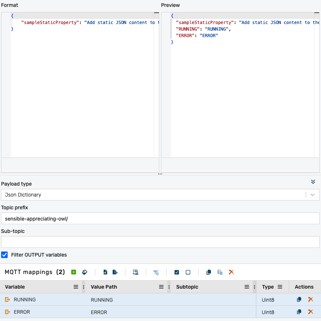Deselect all mapping rows
The width and height of the screenshot is (321, 321).
click(x=188, y=272)
